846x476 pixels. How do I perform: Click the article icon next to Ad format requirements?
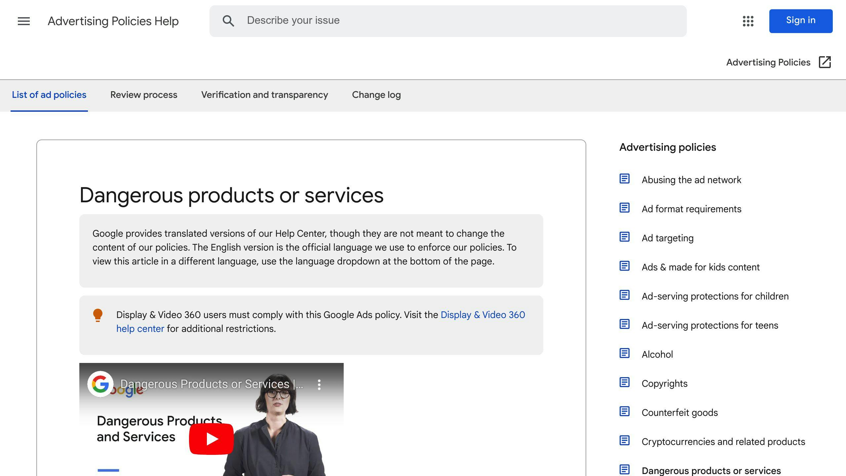624,208
